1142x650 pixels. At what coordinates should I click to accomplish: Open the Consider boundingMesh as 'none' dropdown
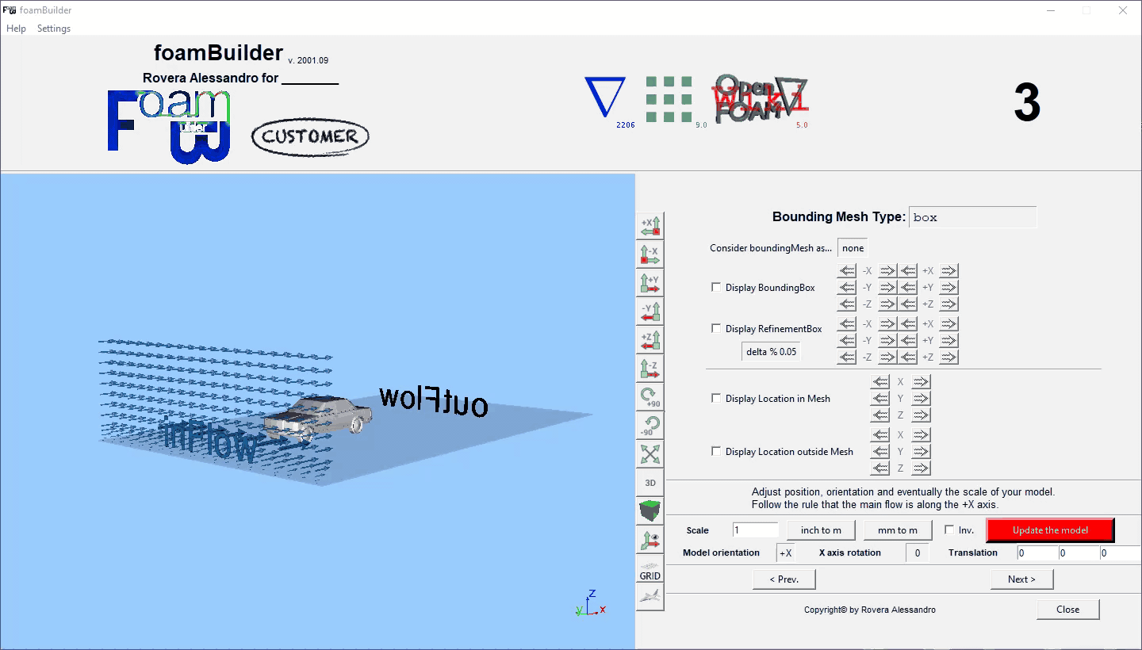tap(853, 248)
